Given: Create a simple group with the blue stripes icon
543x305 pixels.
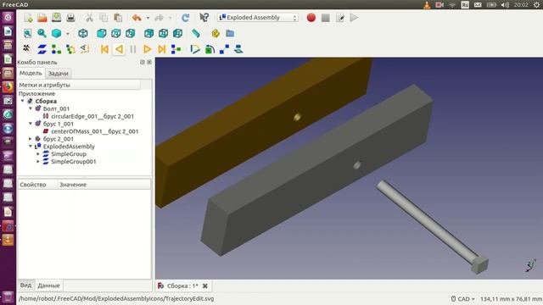Looking at the screenshot, I should click(x=42, y=49).
